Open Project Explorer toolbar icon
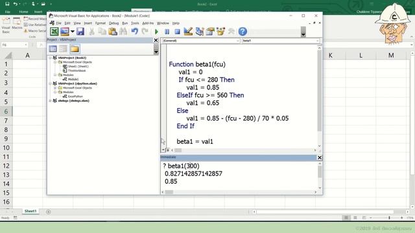415x233 pixels. 200,32
